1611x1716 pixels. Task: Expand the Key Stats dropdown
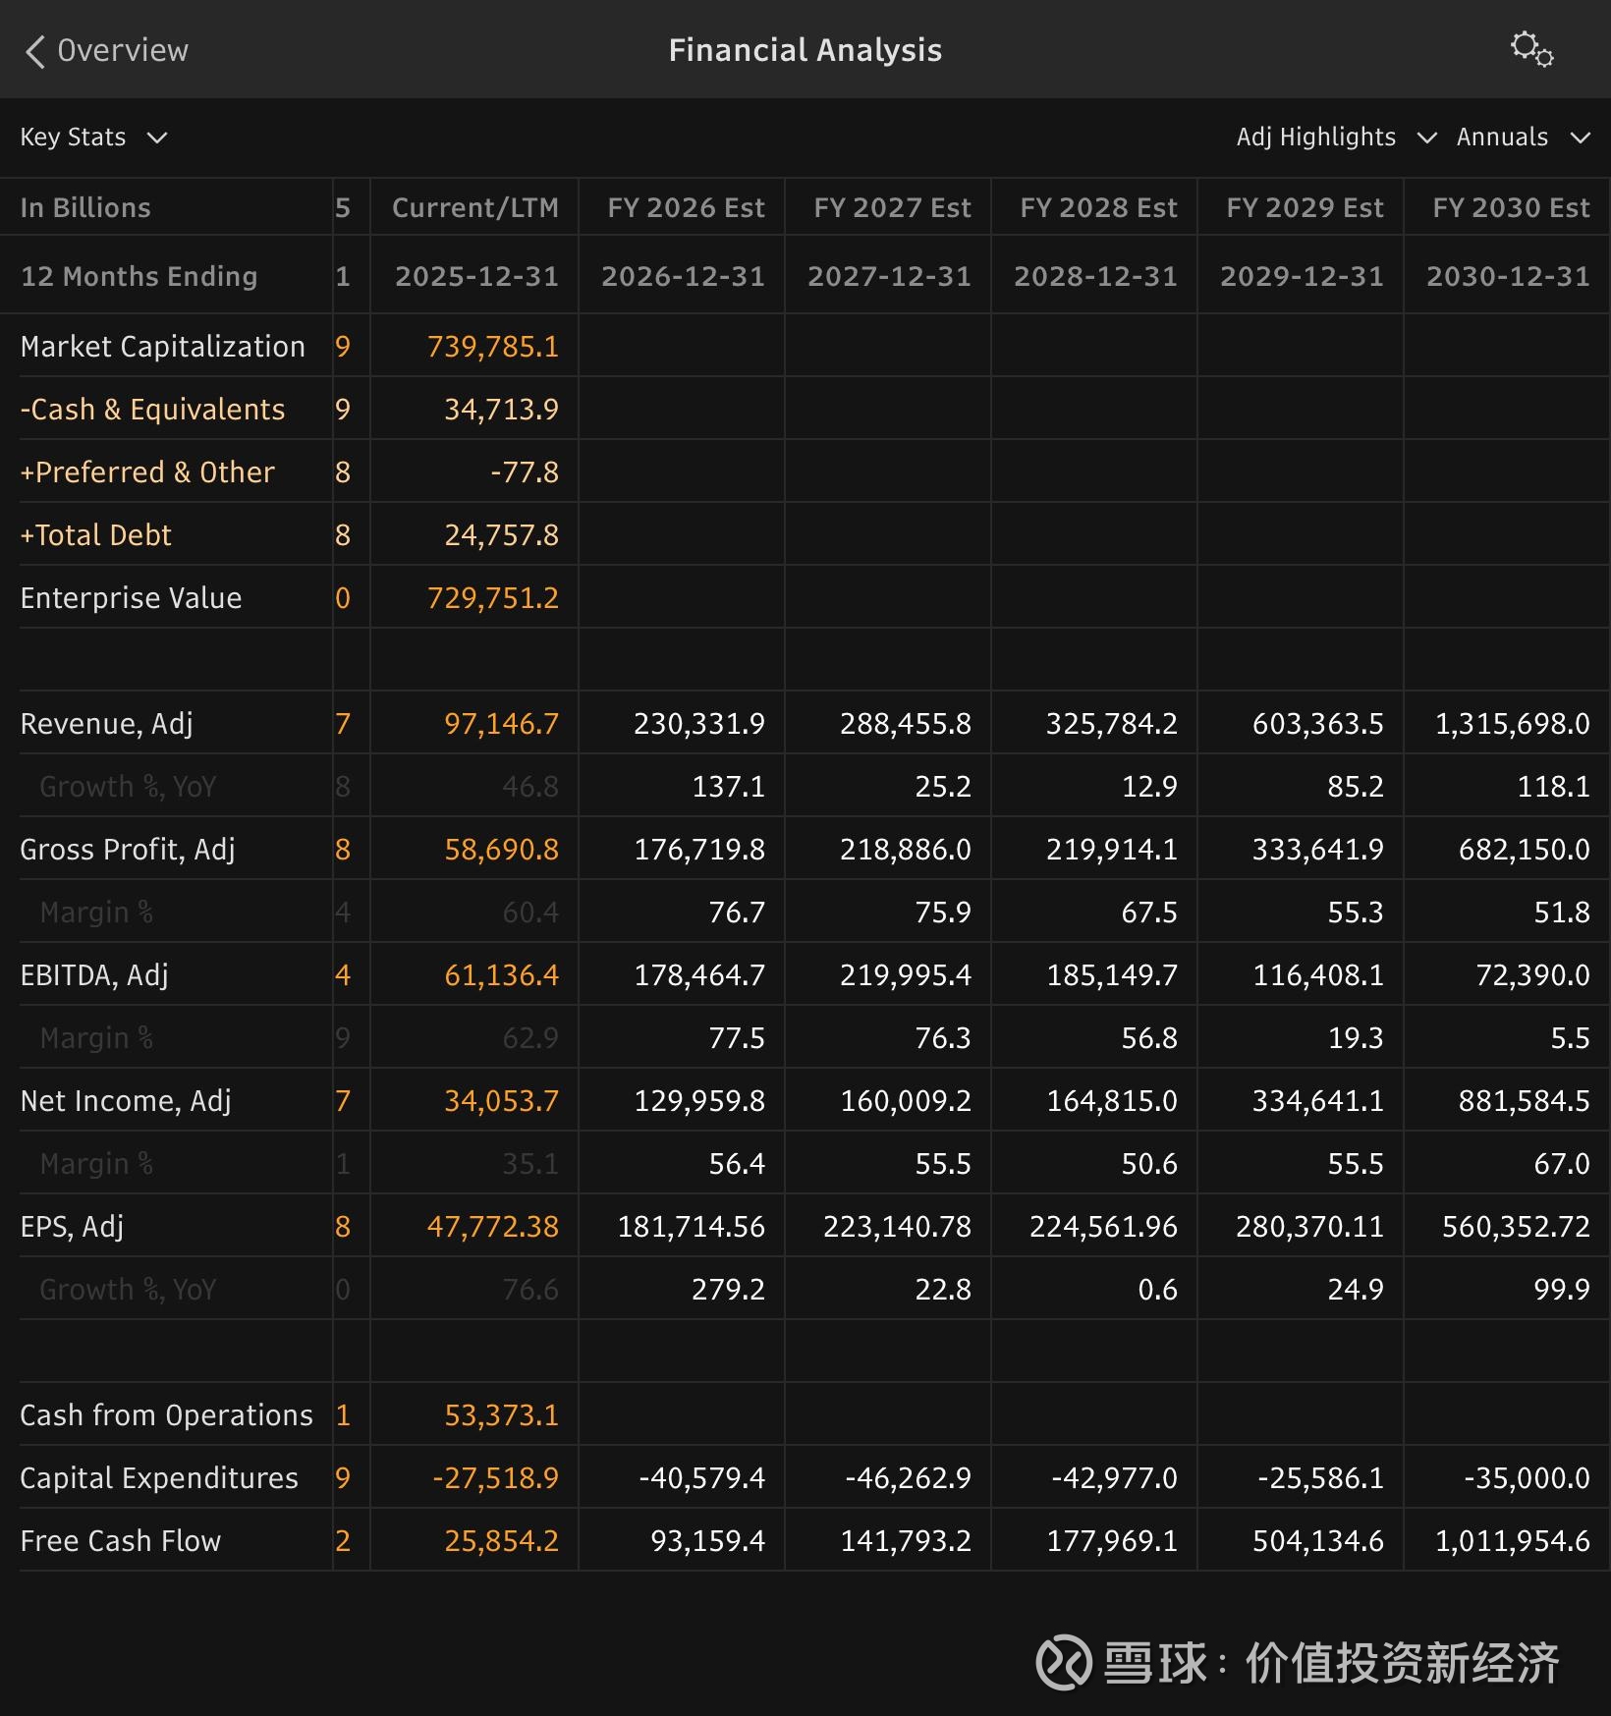point(93,138)
